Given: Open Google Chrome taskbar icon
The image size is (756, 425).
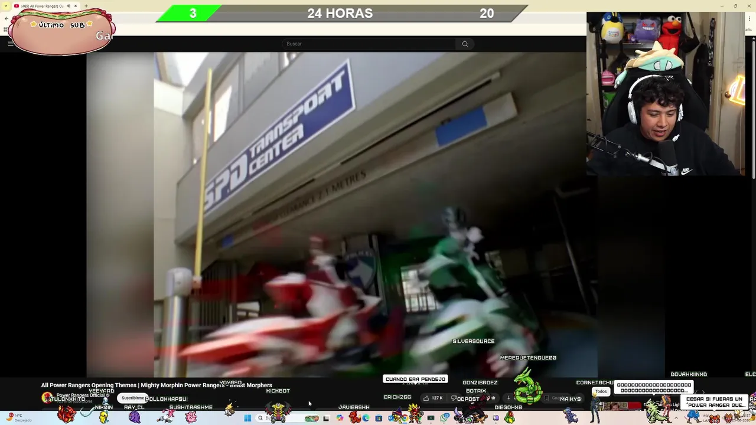Looking at the screenshot, I should 405,418.
